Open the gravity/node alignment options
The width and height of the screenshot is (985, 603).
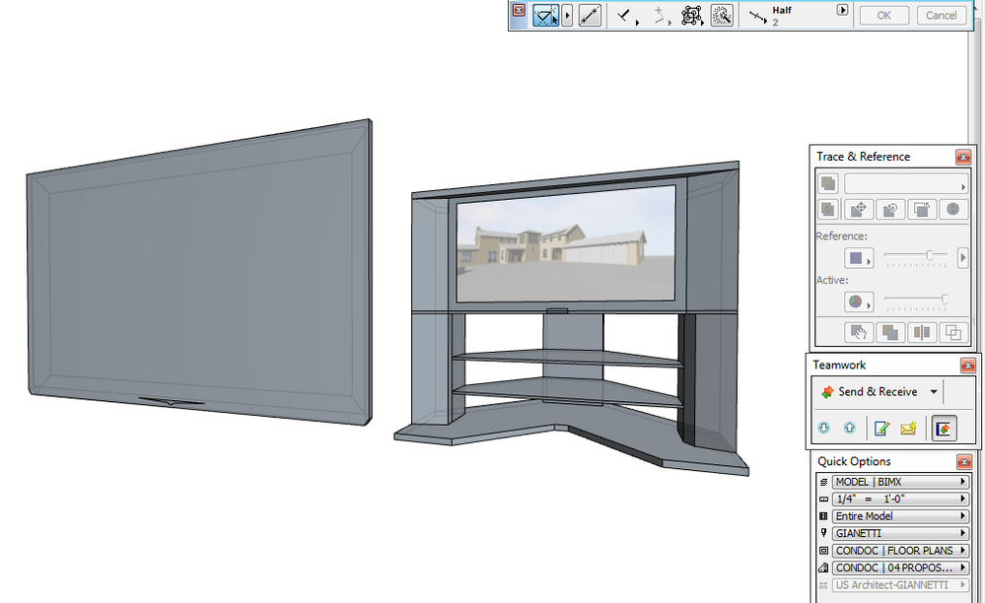tap(691, 15)
